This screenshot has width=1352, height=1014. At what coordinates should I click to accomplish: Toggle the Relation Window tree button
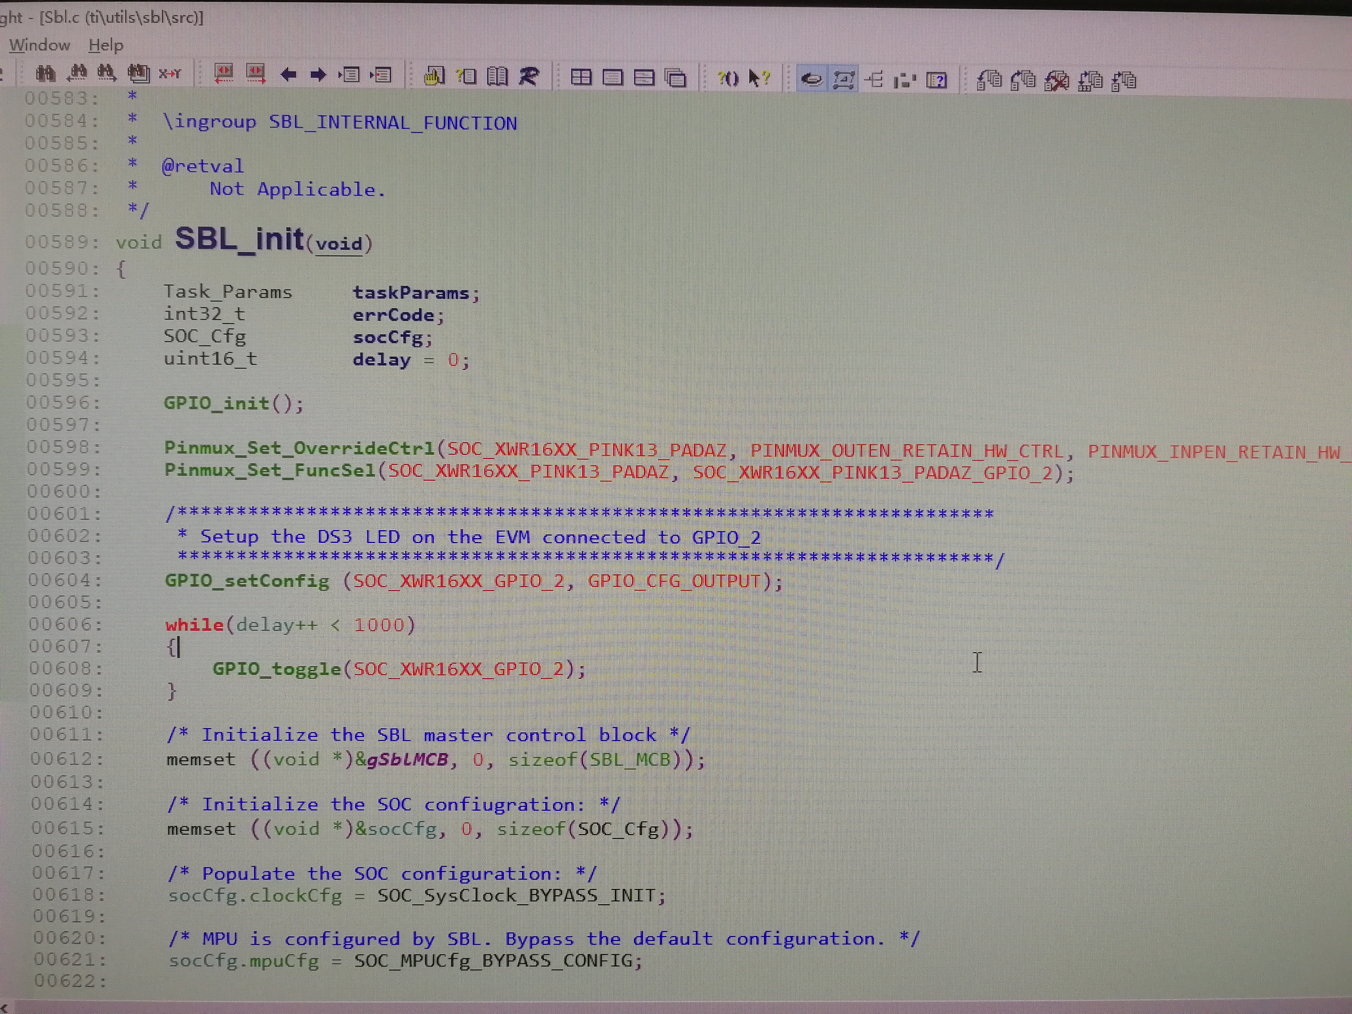[875, 80]
